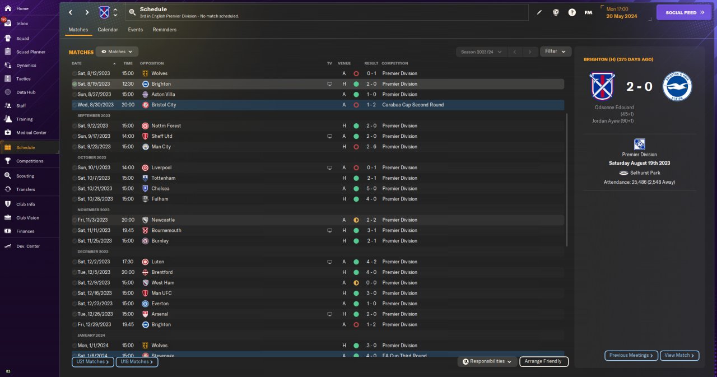Viewport: 717px width, 377px height.
Task: Go to previous season arrow
Action: (x=515, y=52)
